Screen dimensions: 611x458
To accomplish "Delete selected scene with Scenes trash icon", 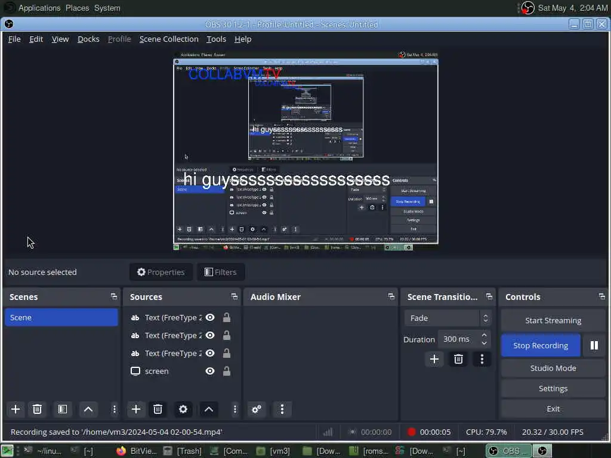I will (x=37, y=409).
